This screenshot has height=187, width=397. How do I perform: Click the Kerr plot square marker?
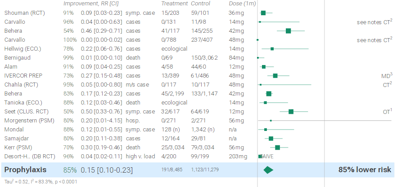tap(277, 148)
